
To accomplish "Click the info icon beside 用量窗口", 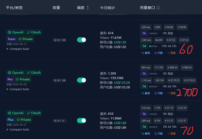I will (x=158, y=8).
